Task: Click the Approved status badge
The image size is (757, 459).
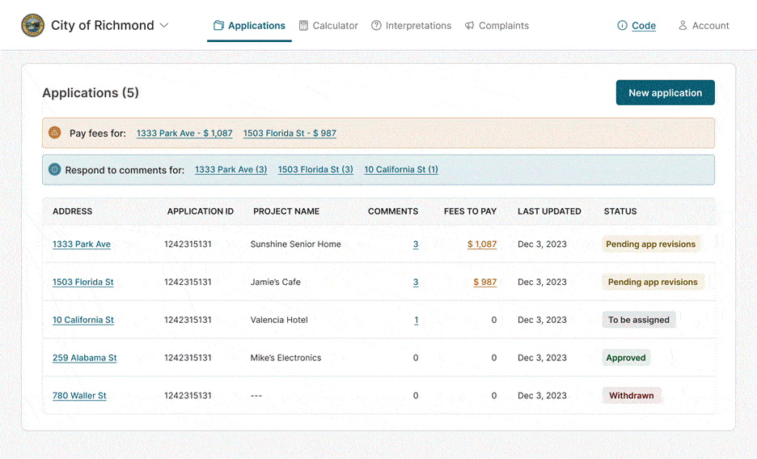Action: 626,358
